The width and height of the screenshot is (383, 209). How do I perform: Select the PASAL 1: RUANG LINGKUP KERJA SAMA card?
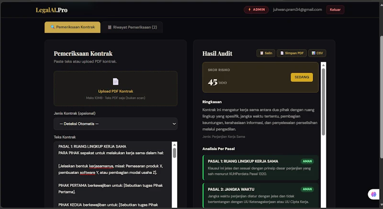pyautogui.click(x=260, y=168)
